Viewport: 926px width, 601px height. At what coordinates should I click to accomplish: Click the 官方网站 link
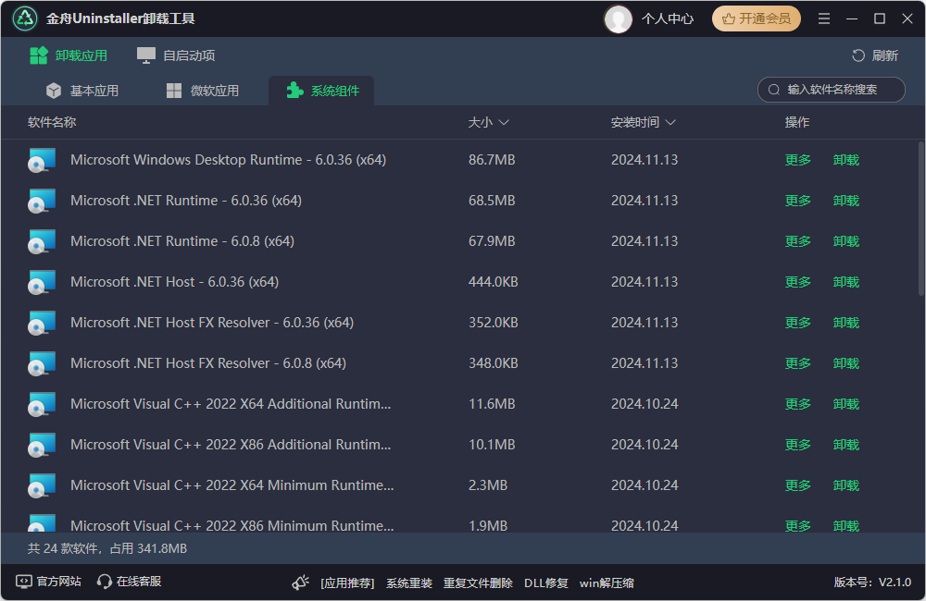pos(58,582)
